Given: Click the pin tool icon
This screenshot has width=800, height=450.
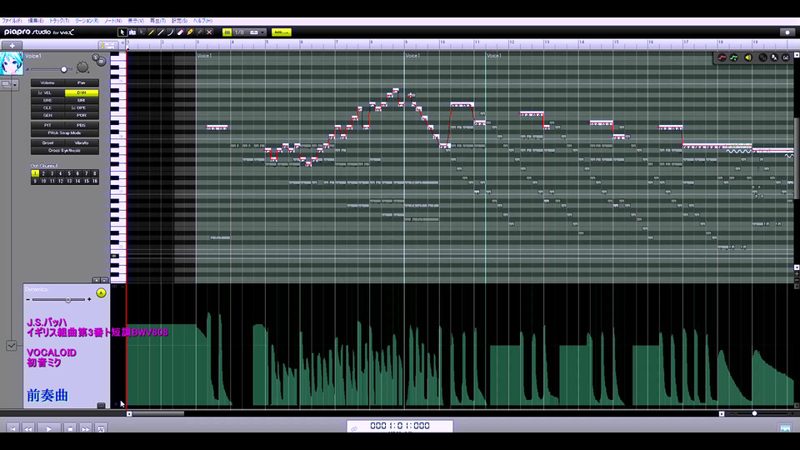Looking at the screenshot, I should click(200, 32).
